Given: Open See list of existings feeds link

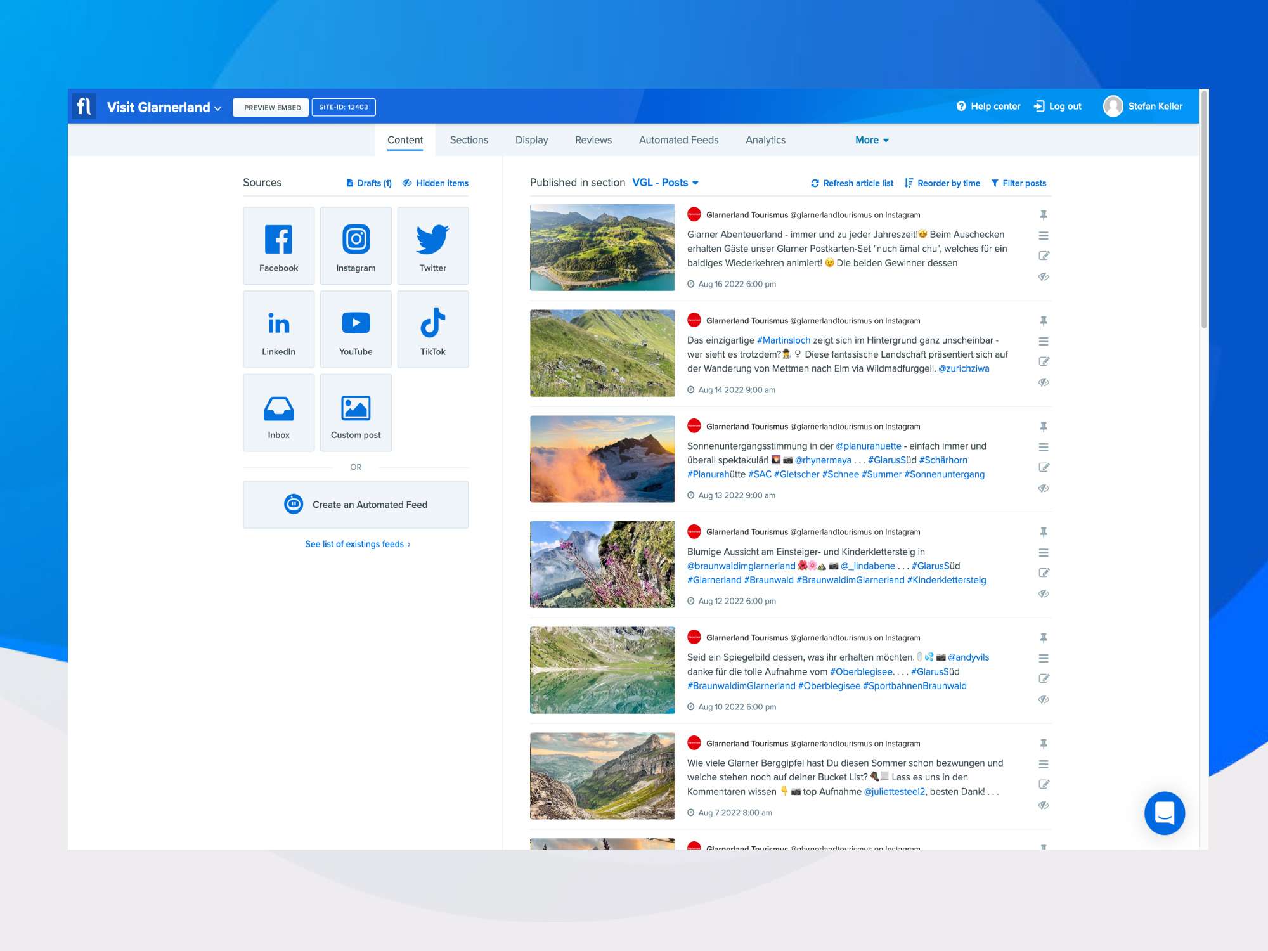Looking at the screenshot, I should 357,544.
